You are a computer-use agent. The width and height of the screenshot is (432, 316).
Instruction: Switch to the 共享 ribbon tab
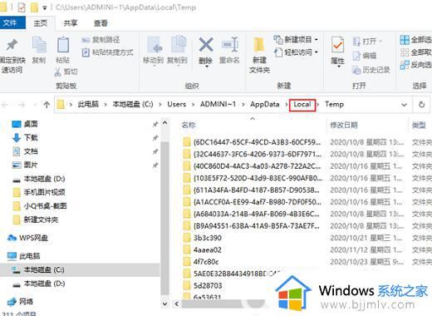(71, 23)
